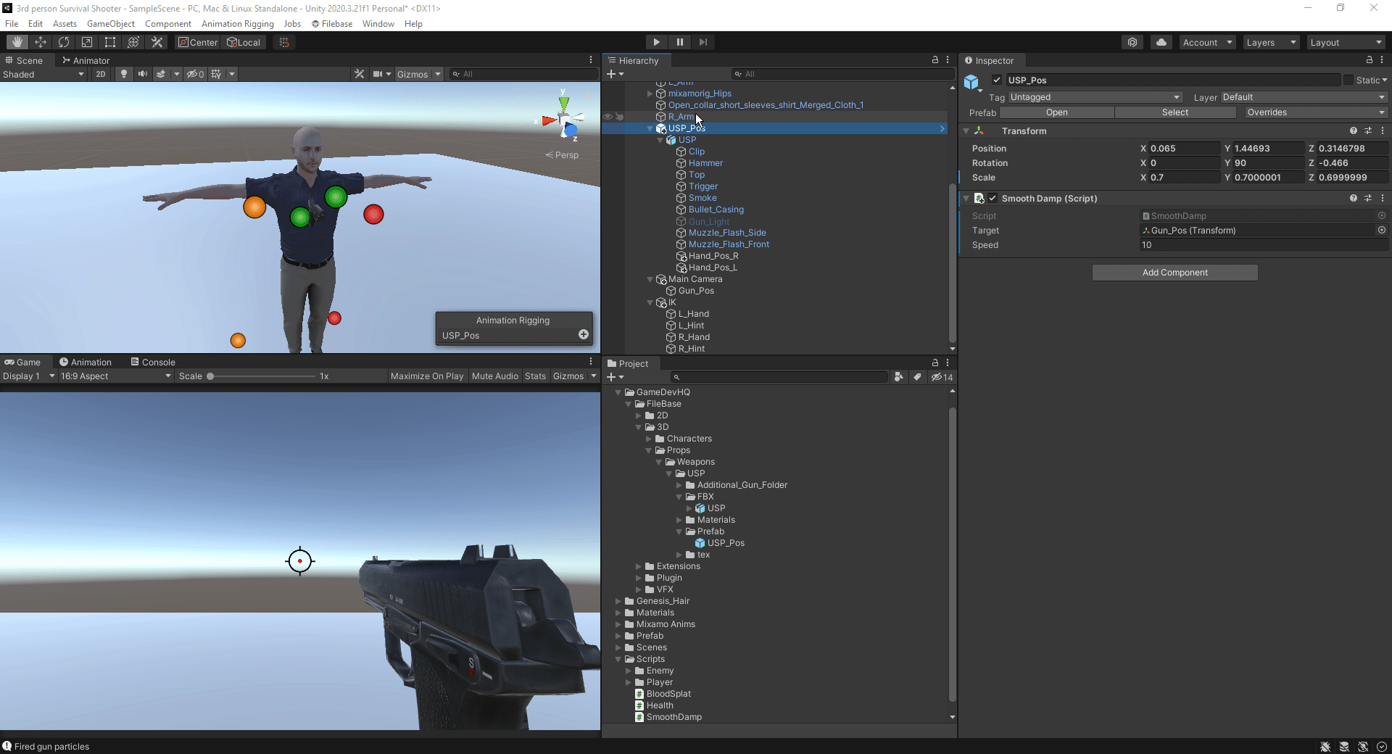Image resolution: width=1392 pixels, height=754 pixels.
Task: Click the Hierarchy create plus button
Action: click(611, 74)
